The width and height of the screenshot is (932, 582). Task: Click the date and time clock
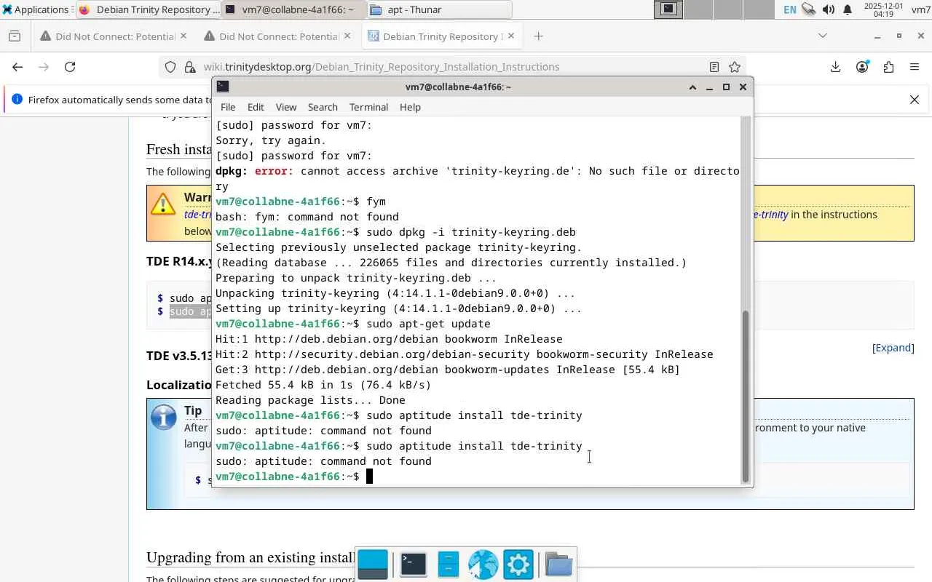882,9
